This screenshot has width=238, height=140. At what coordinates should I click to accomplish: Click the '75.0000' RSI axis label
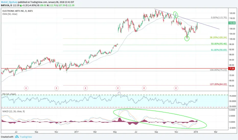tap(233, 96)
